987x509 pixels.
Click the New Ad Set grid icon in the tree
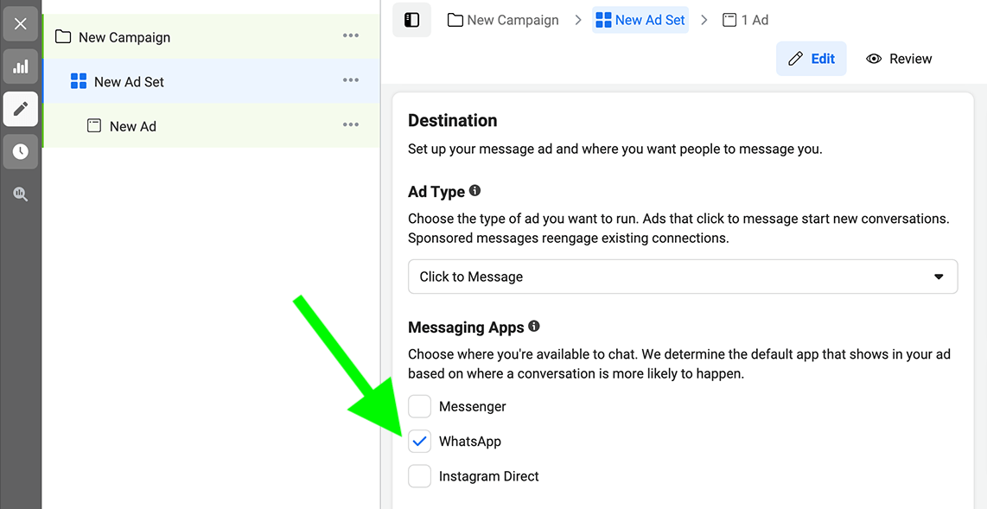click(x=79, y=81)
